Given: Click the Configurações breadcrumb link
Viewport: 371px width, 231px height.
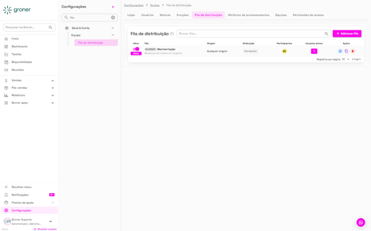Looking at the screenshot, I should coord(134,5).
